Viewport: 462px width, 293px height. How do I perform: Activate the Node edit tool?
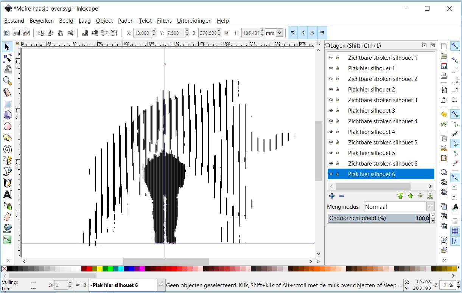click(x=7, y=58)
